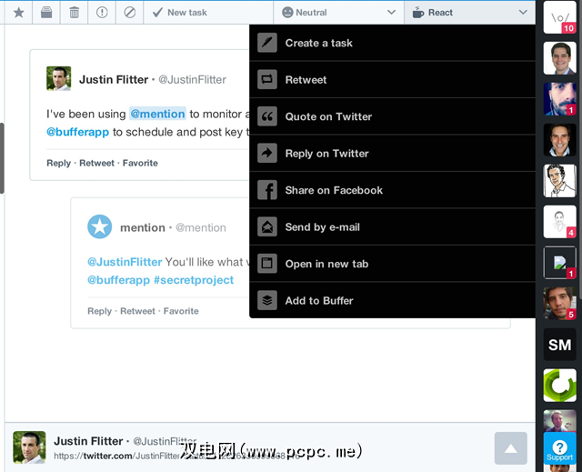Archive the mention using the box icon

click(x=46, y=13)
